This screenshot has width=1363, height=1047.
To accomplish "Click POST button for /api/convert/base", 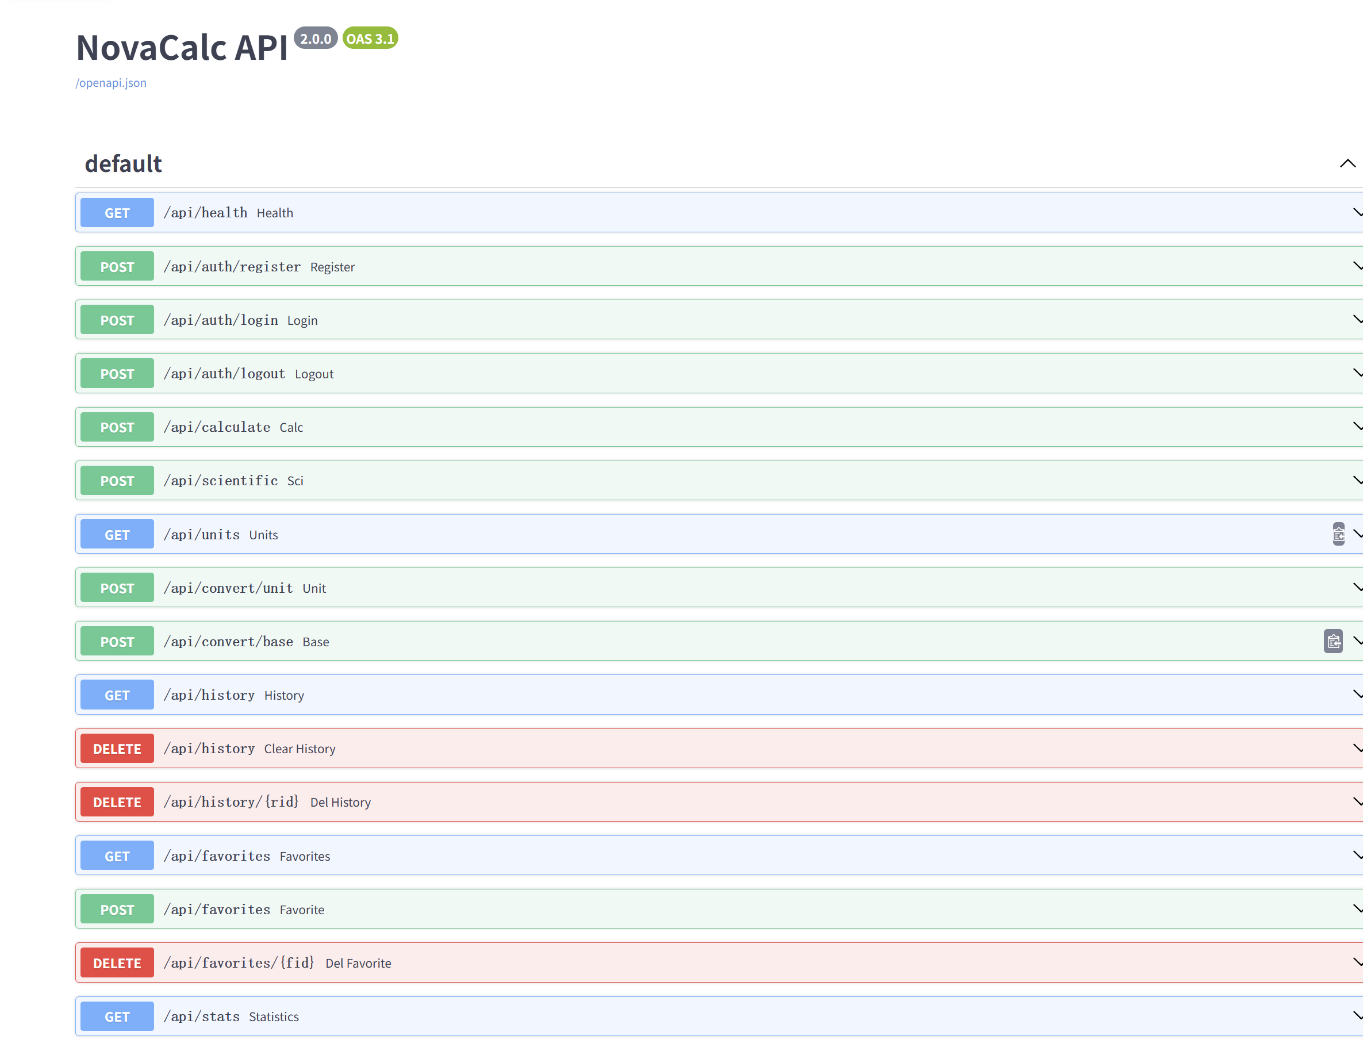I will click(x=117, y=641).
